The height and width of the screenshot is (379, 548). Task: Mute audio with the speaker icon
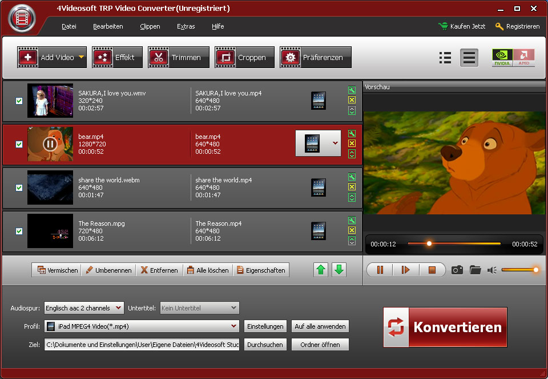492,270
